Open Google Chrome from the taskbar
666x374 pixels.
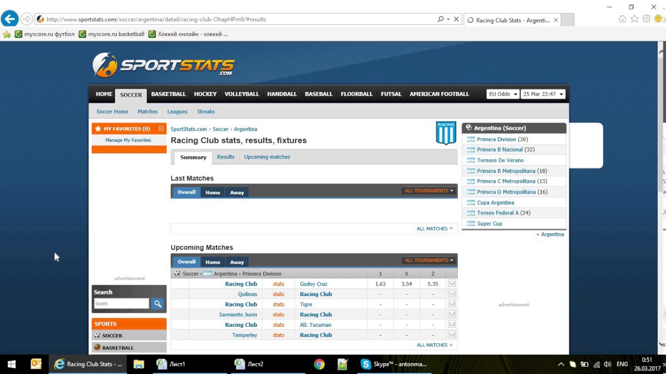click(319, 364)
